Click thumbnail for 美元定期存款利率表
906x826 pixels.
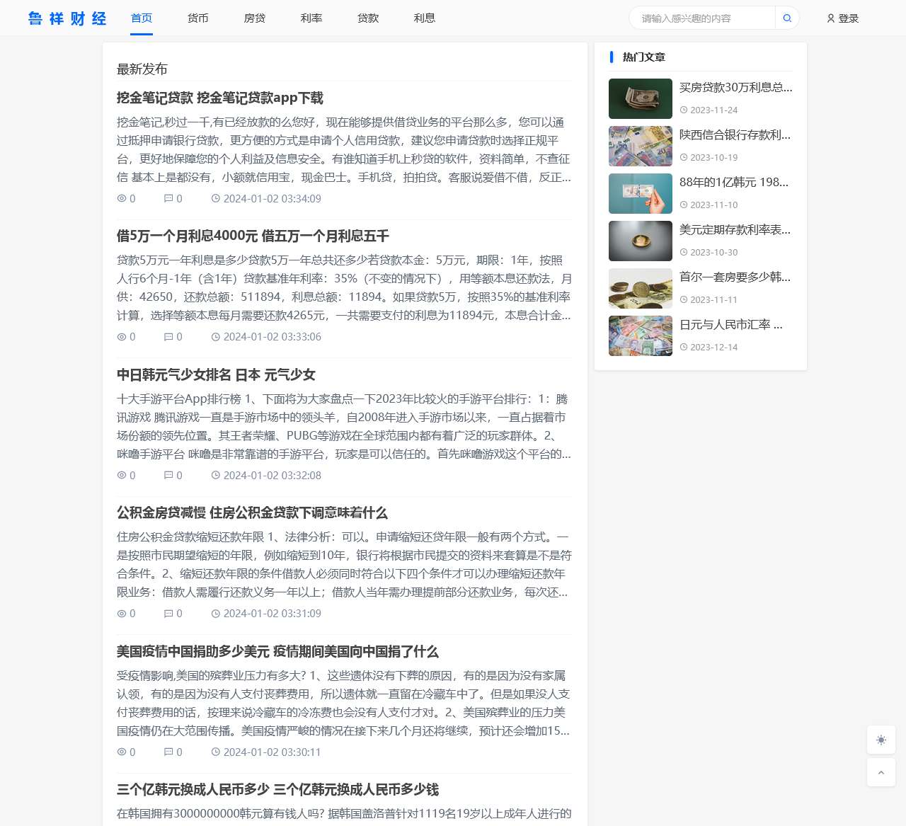click(641, 241)
